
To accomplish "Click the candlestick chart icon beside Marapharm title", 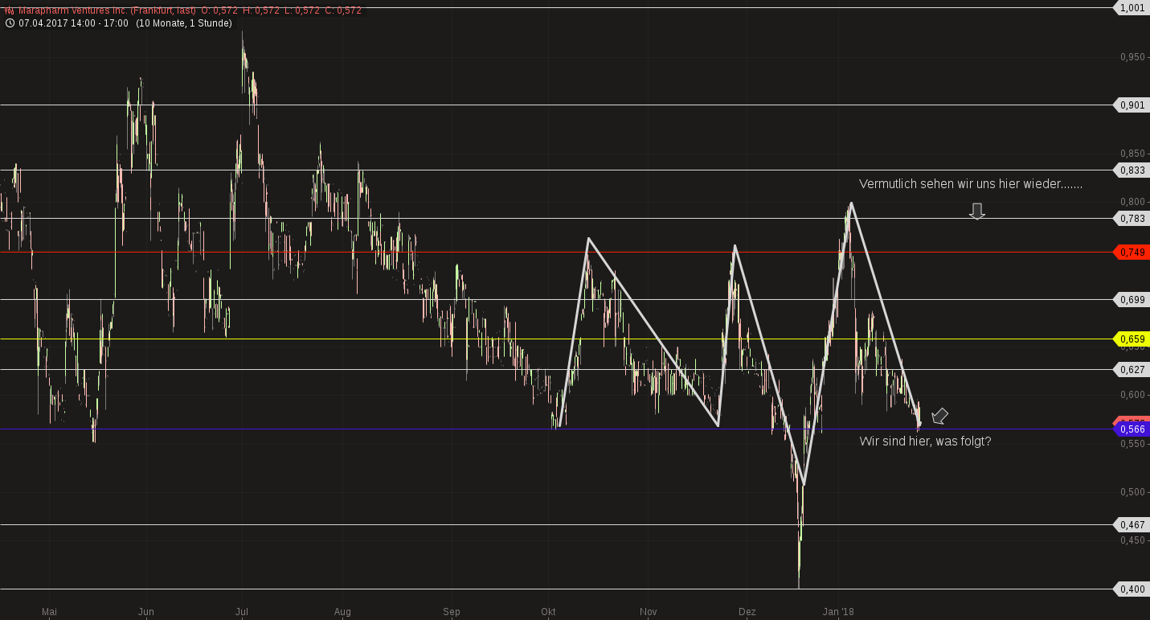I will coord(10,10).
